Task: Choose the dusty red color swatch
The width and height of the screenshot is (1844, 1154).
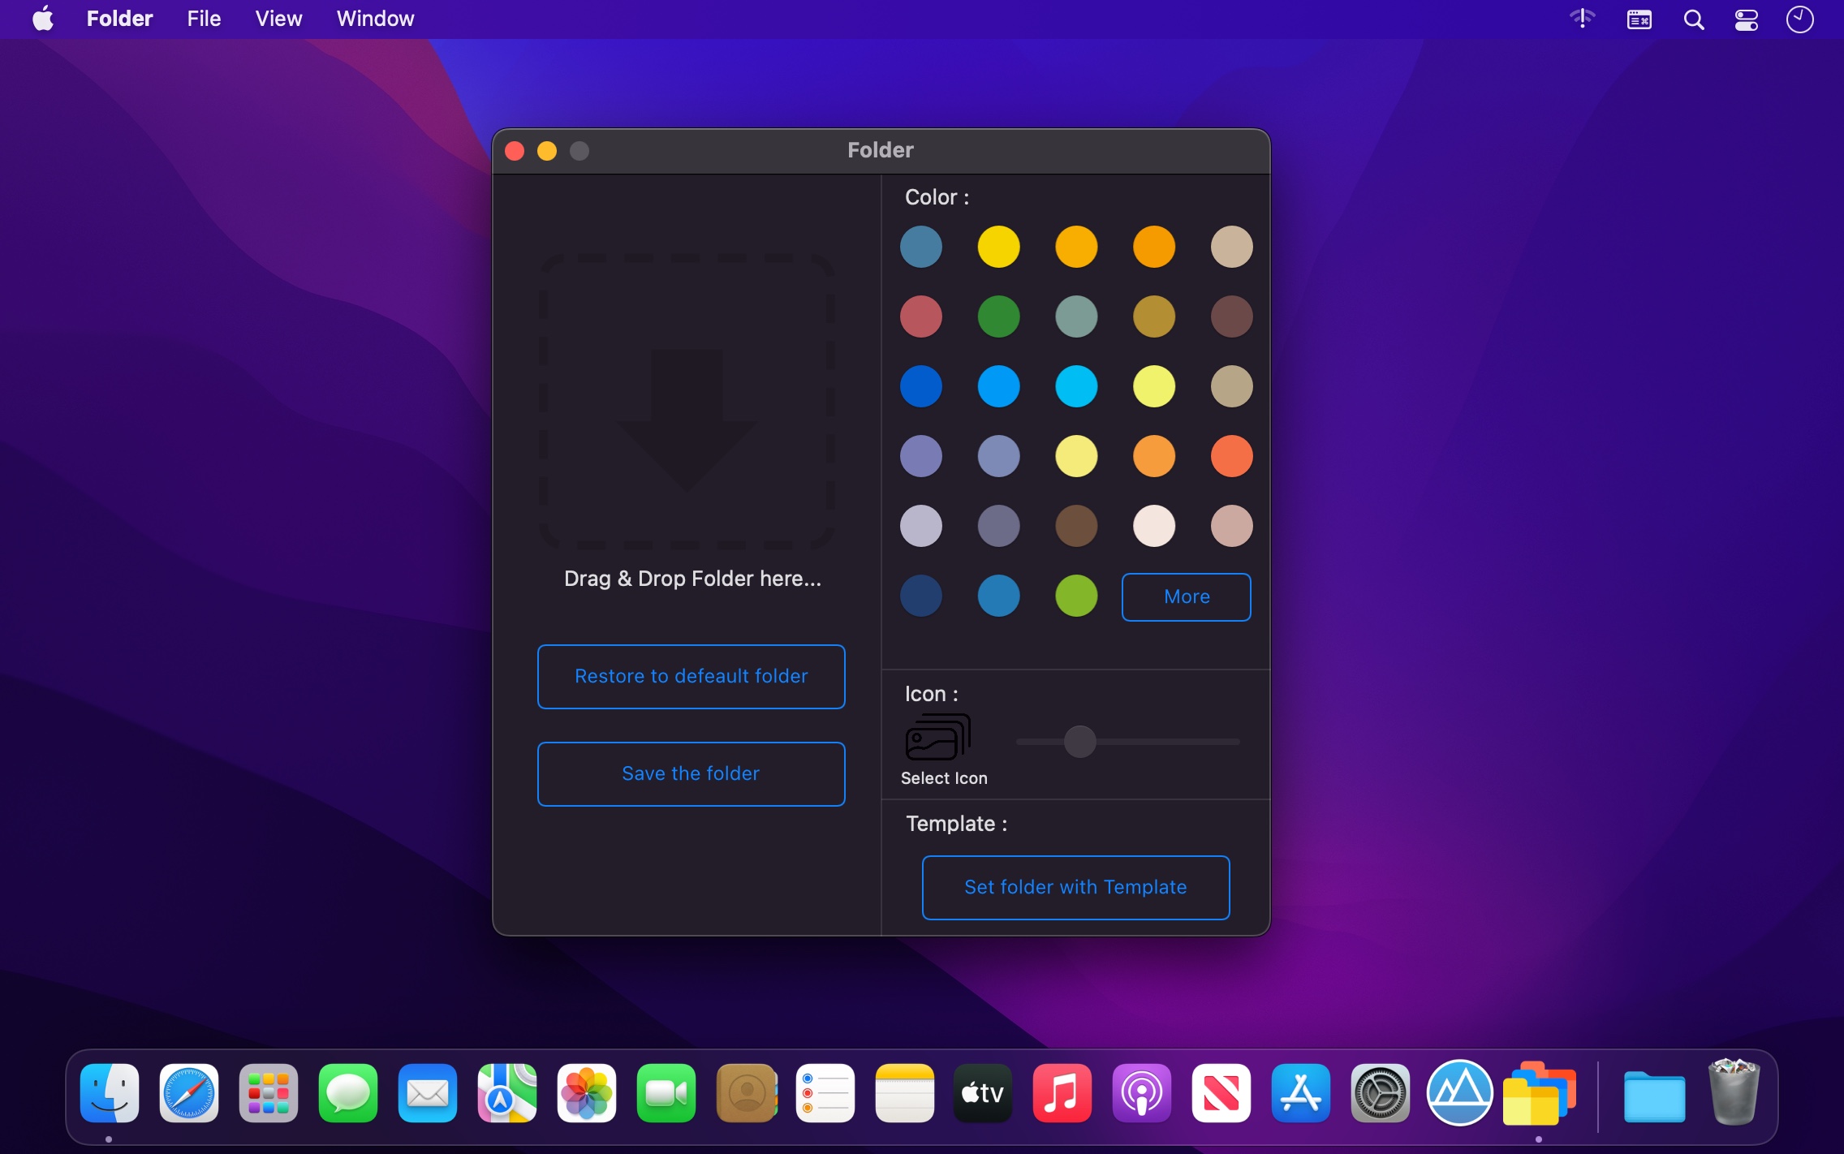Action: [921, 316]
